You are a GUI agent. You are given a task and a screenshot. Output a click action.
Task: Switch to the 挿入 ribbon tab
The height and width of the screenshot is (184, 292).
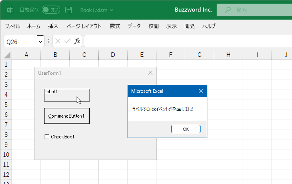pyautogui.click(x=53, y=26)
